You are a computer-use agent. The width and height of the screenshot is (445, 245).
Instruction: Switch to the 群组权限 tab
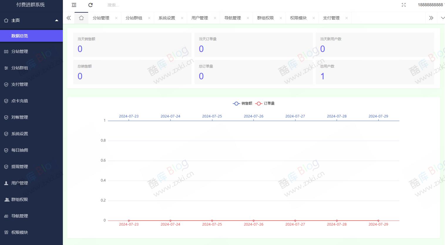pos(265,18)
